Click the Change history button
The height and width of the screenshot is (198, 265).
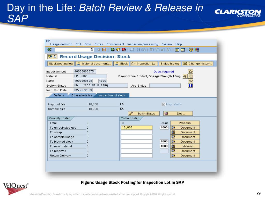(x=197, y=64)
